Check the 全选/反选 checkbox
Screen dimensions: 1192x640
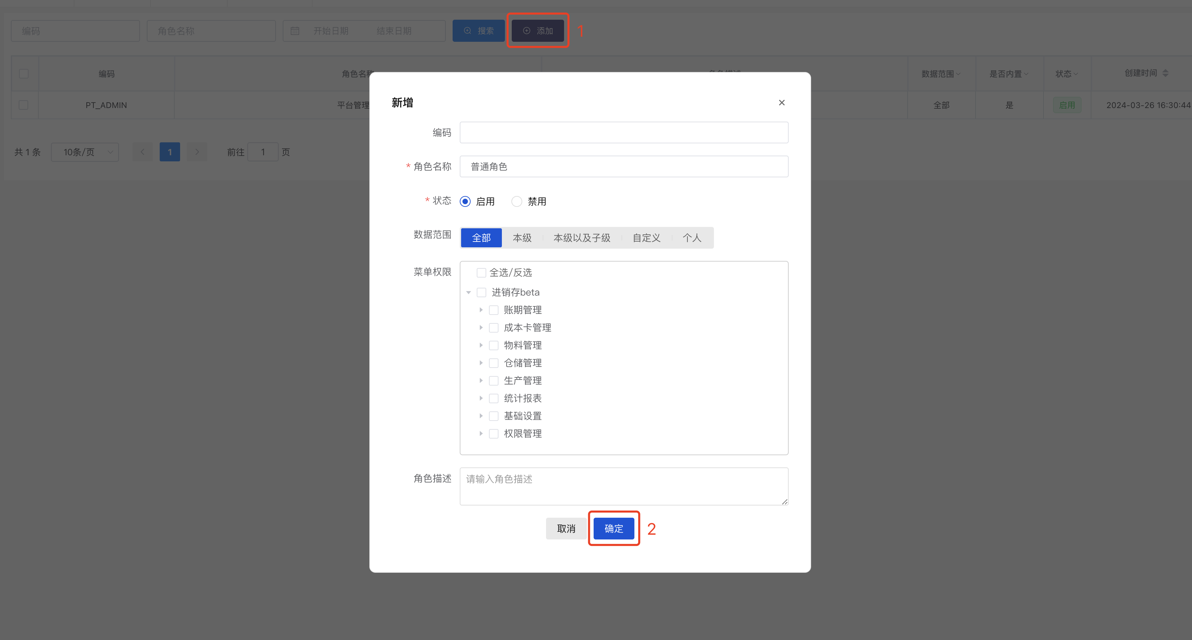pyautogui.click(x=481, y=272)
